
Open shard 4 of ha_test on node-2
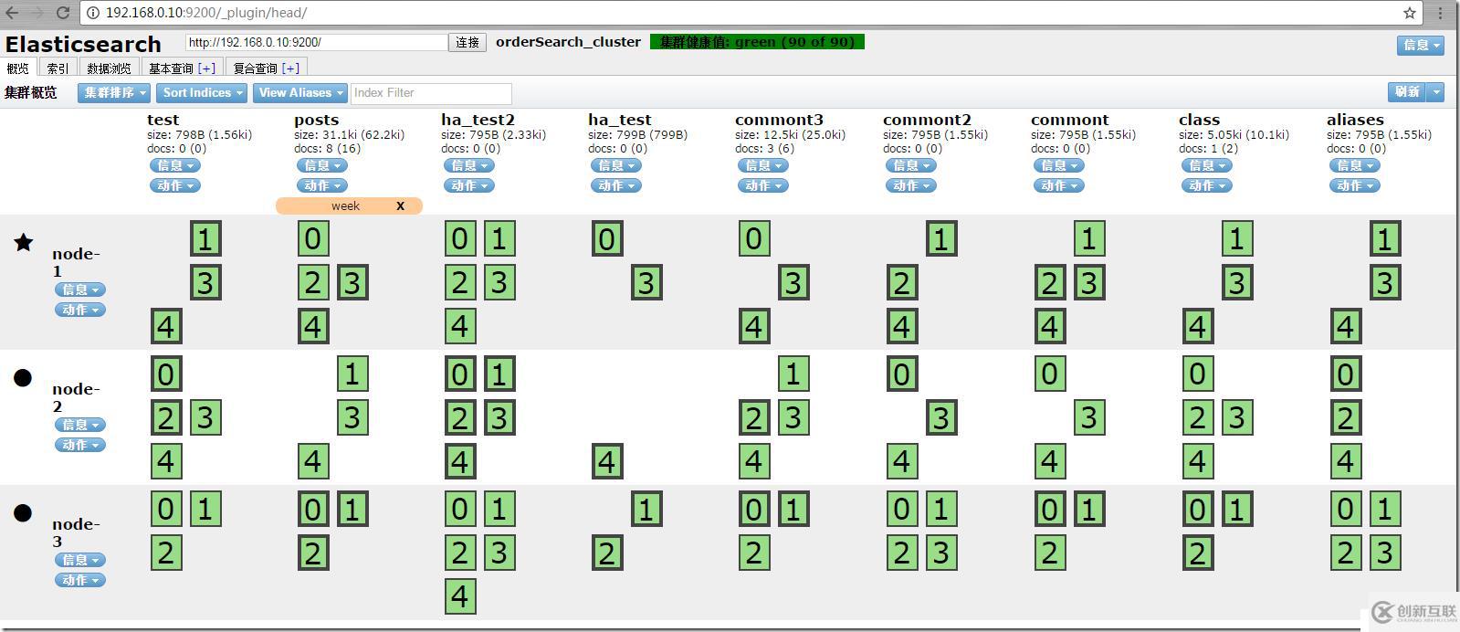[607, 461]
